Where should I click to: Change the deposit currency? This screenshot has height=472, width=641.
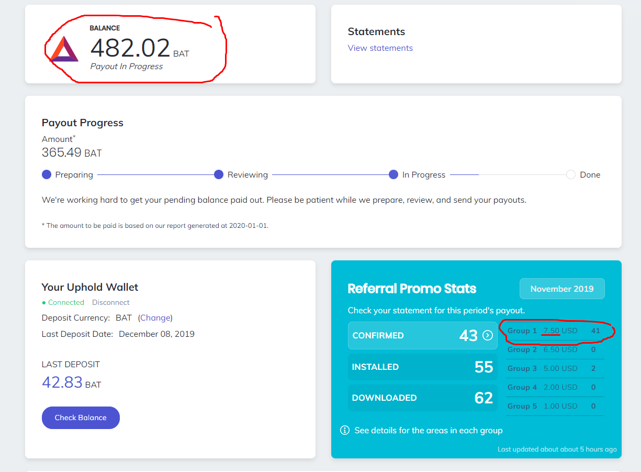(155, 317)
